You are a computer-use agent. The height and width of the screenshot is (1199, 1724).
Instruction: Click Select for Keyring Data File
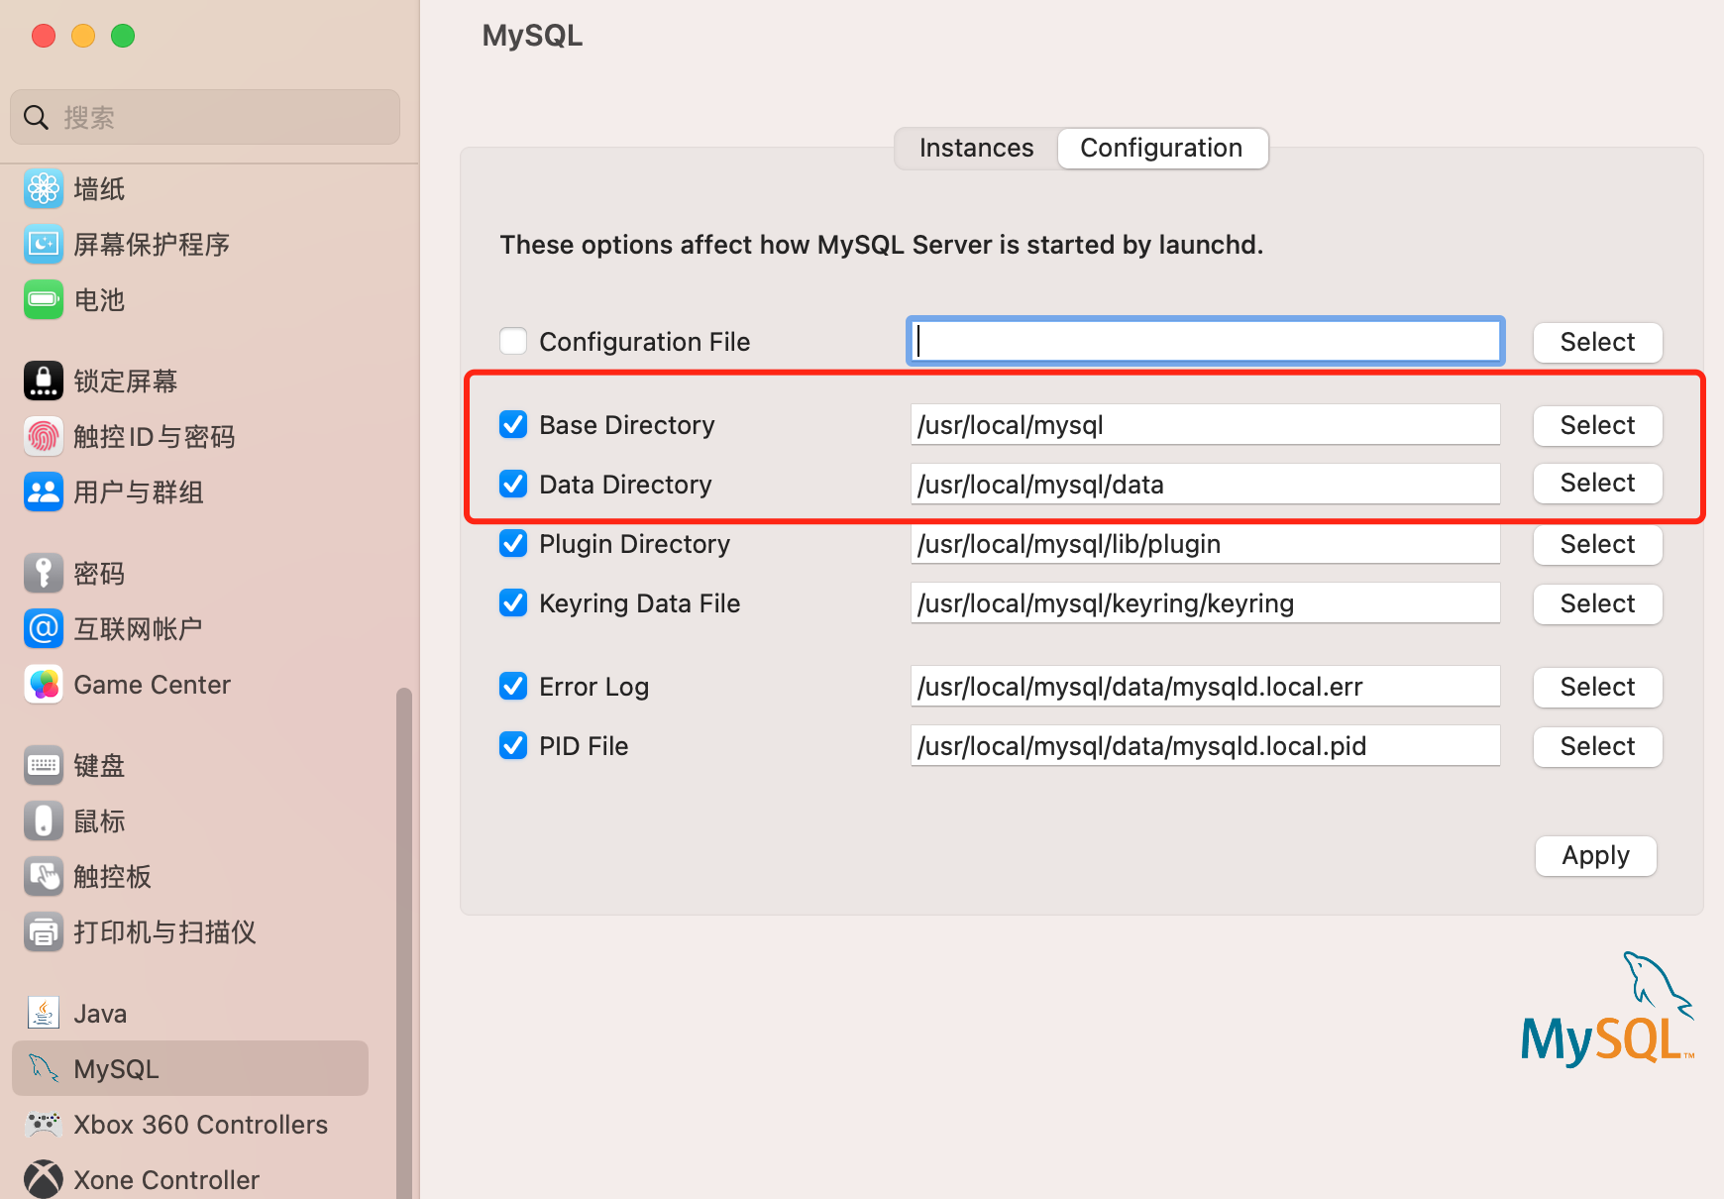[1597, 603]
